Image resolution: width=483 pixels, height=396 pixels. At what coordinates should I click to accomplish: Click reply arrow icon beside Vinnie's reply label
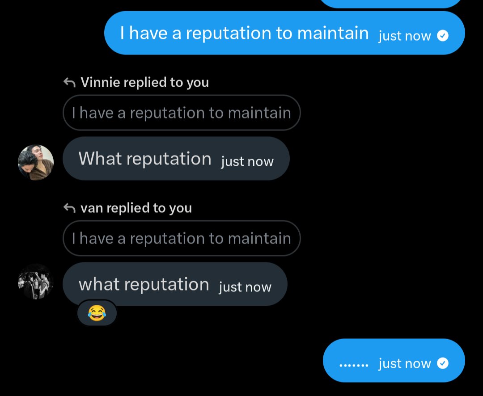coord(69,82)
